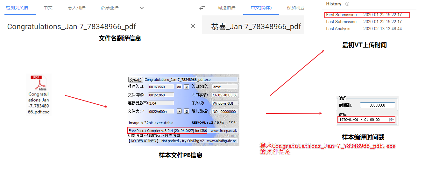Click the RES/OVL : 12 / 0 % text
Image resolution: width=425 pixels, height=170 pixels.
(208, 123)
